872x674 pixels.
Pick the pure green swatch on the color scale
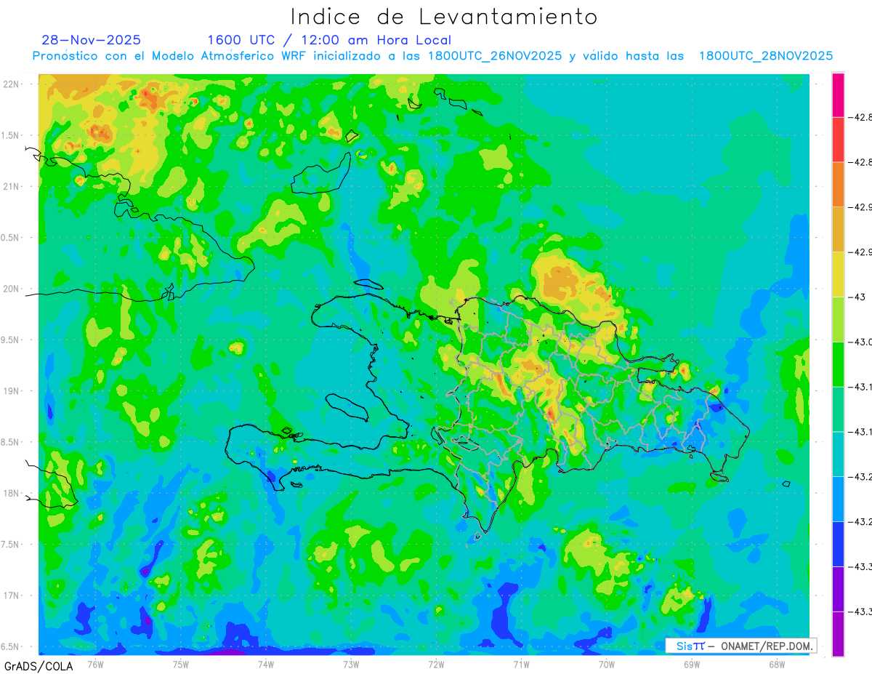[x=838, y=364]
